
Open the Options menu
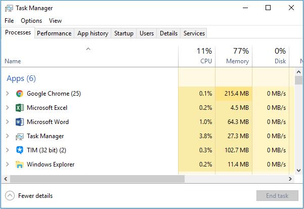(x=31, y=21)
